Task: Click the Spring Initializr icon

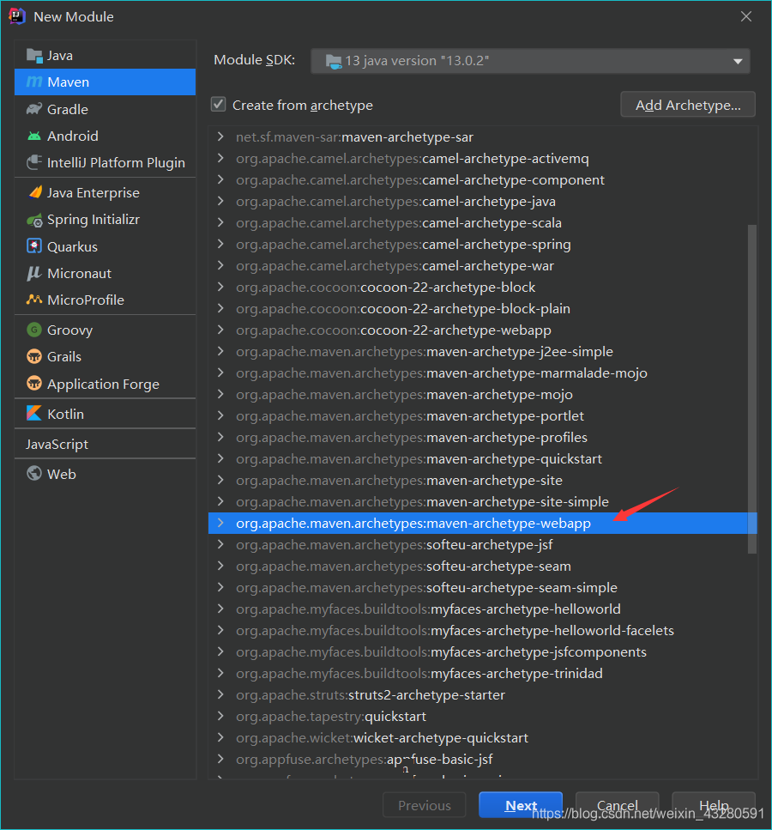Action: (x=35, y=220)
